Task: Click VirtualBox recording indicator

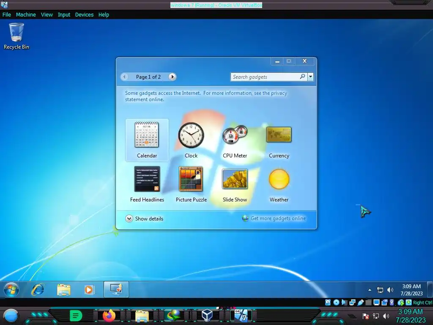Action: (x=384, y=302)
